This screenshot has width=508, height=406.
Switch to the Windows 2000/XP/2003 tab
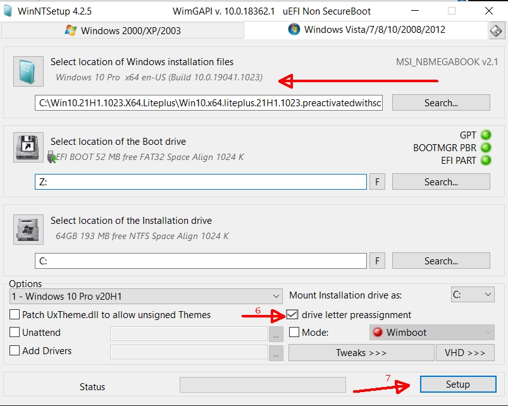pos(123,31)
